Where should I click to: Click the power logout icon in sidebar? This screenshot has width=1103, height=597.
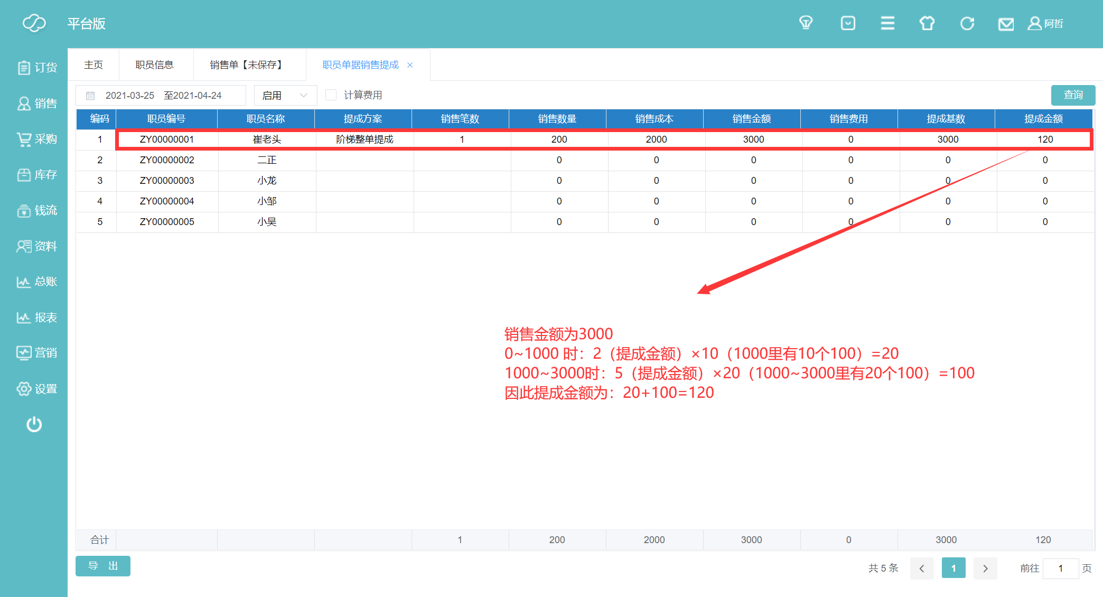34,424
